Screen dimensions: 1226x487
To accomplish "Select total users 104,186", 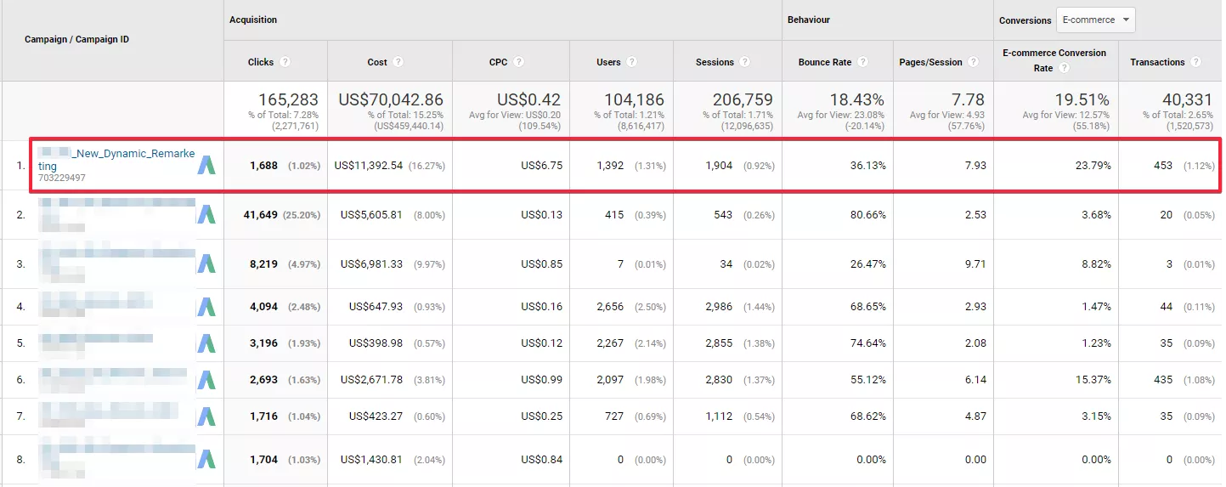I will tap(634, 99).
